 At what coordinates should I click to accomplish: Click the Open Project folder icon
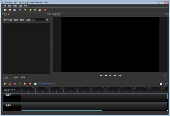pyautogui.click(x=10, y=10)
